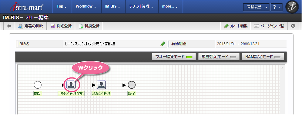Click the 申請／処理開始 label
Viewport: 302px width, 115px height.
point(71,94)
